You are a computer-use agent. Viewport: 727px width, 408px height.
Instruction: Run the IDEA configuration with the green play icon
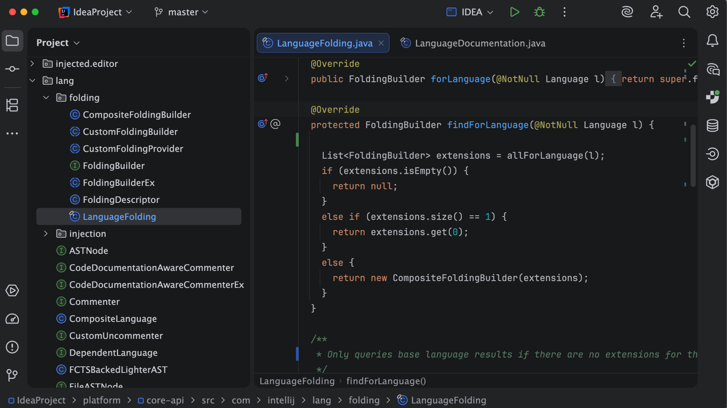point(514,12)
